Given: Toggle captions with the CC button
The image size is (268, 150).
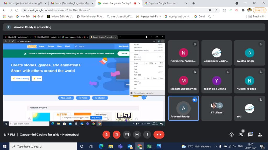Looking at the screenshot, I should 127,135.
